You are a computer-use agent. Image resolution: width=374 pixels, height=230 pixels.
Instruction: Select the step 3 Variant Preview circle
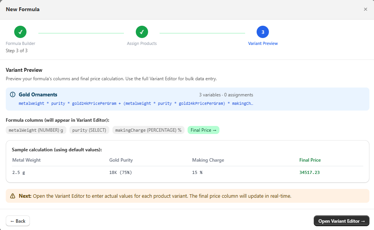point(263,32)
